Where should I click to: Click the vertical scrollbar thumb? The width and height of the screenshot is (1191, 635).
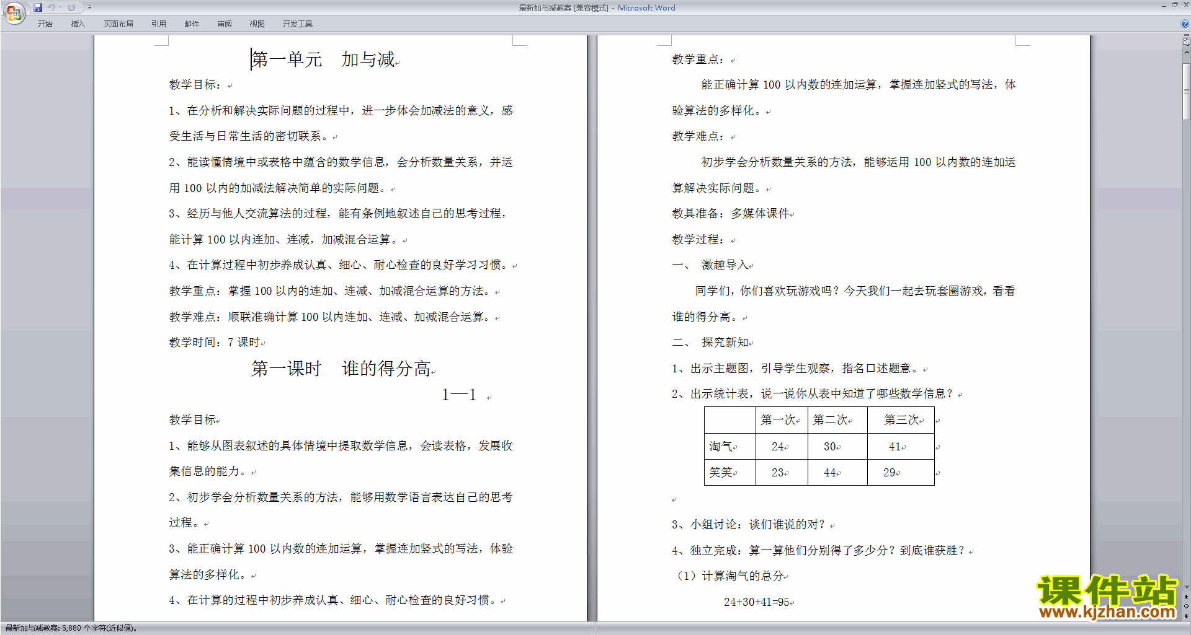1186,91
